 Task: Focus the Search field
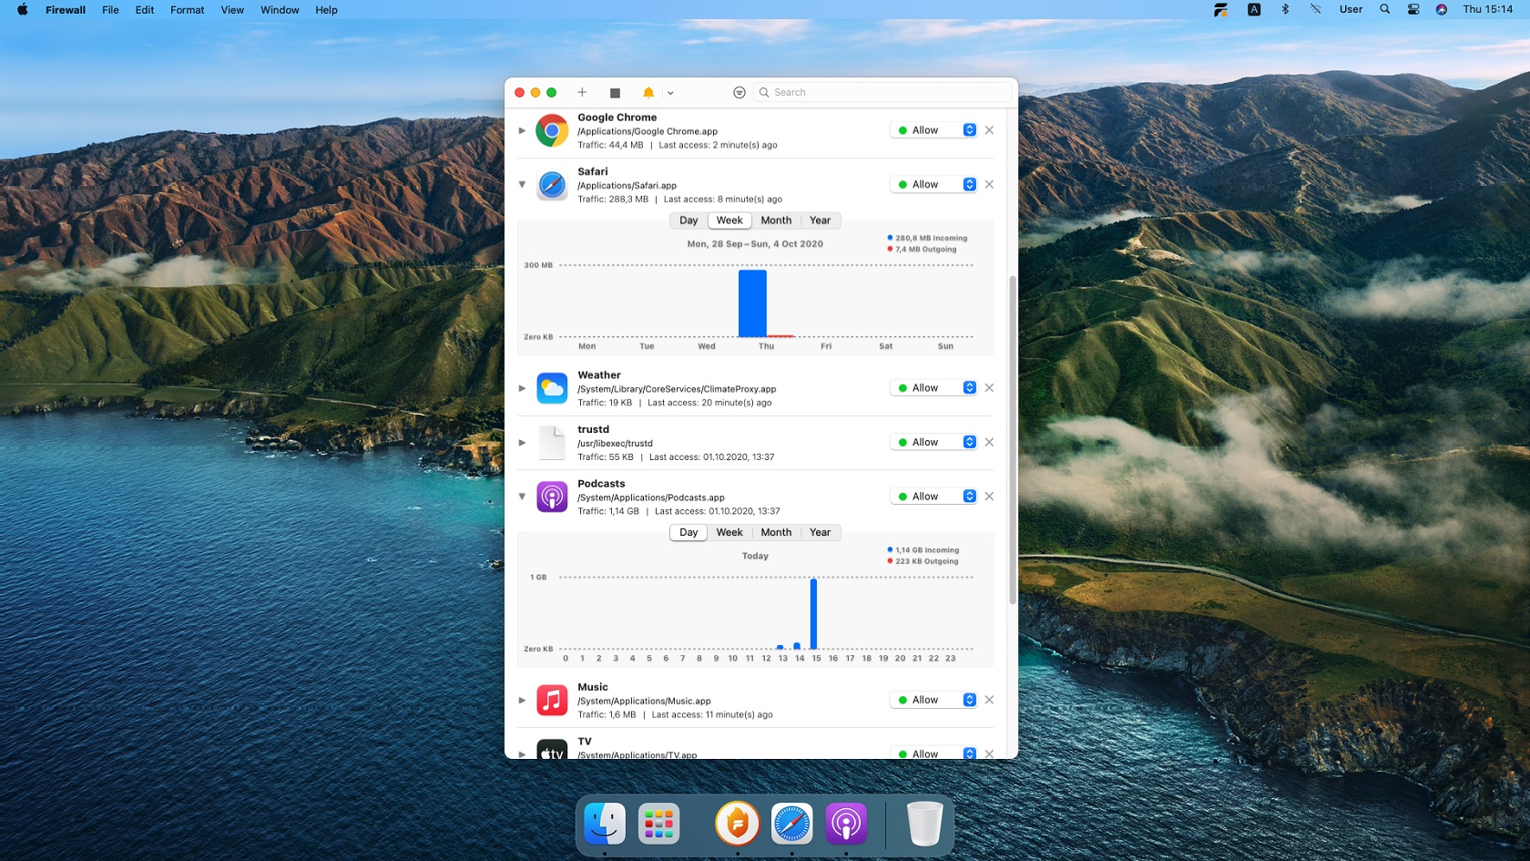coord(883,92)
